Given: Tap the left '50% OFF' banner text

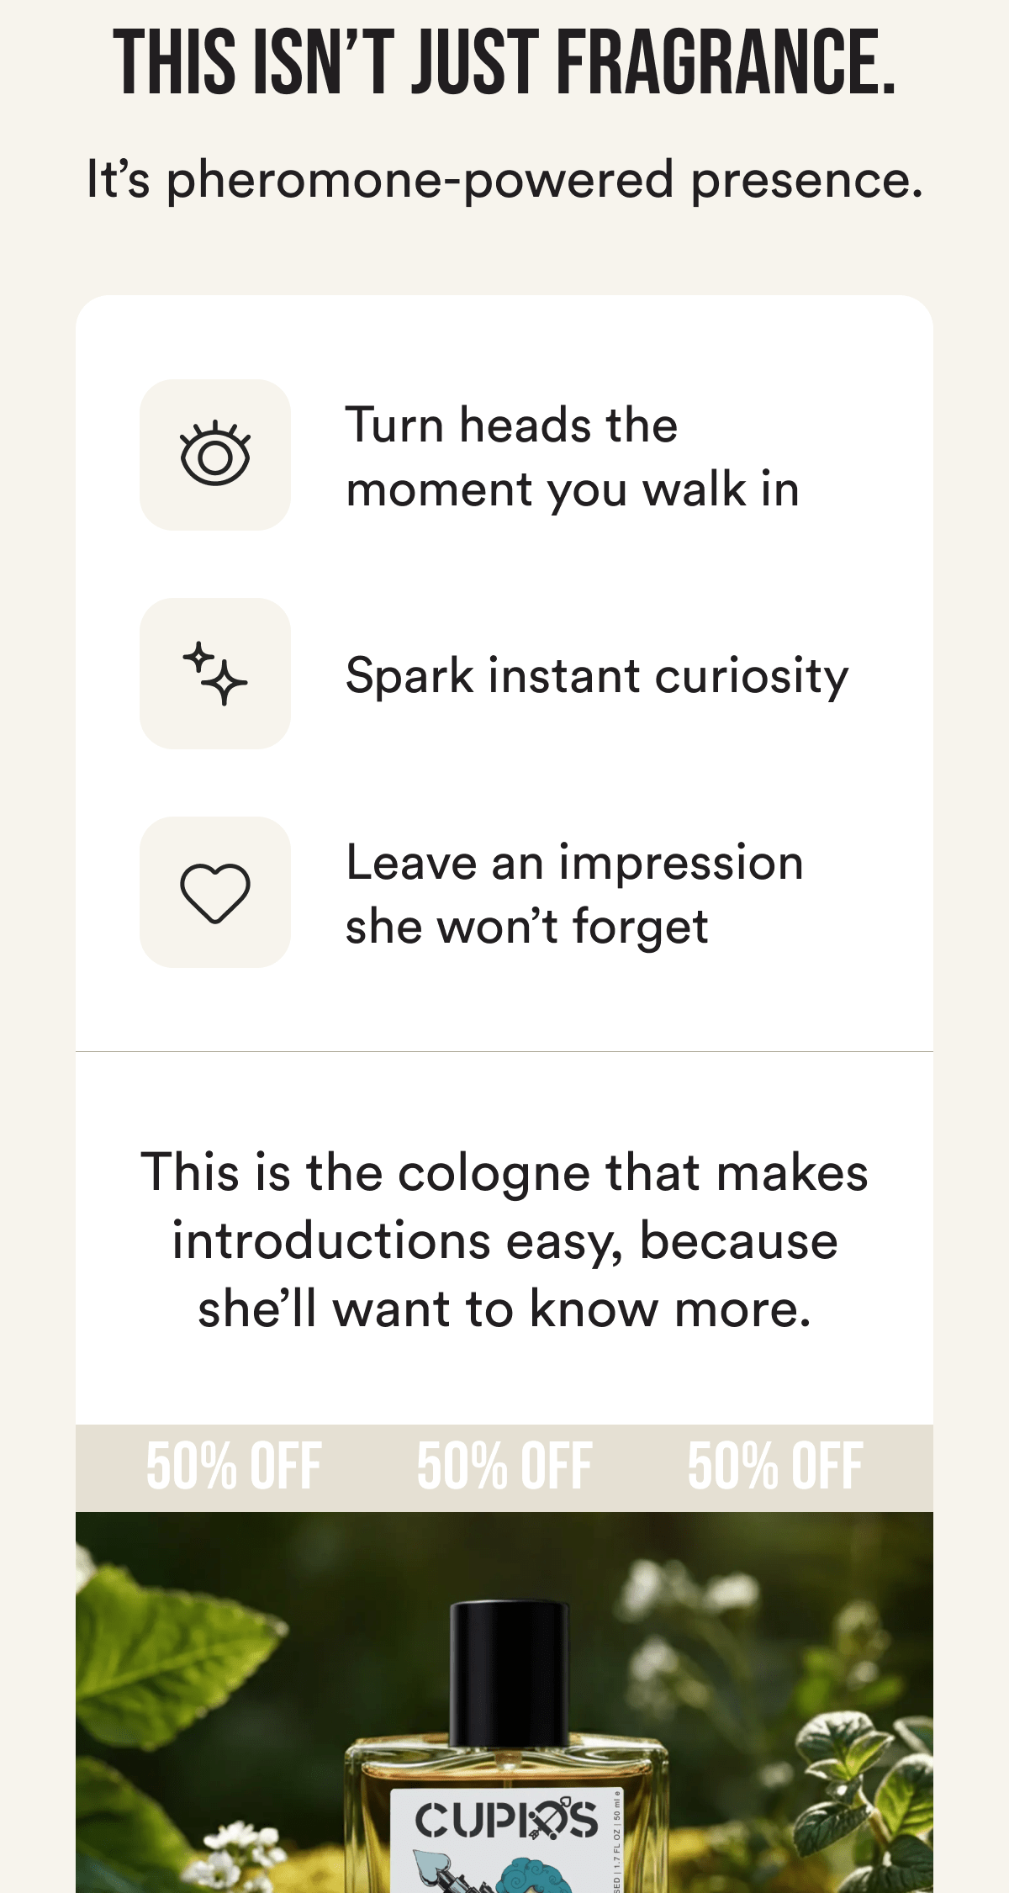Looking at the screenshot, I should [x=234, y=1467].
